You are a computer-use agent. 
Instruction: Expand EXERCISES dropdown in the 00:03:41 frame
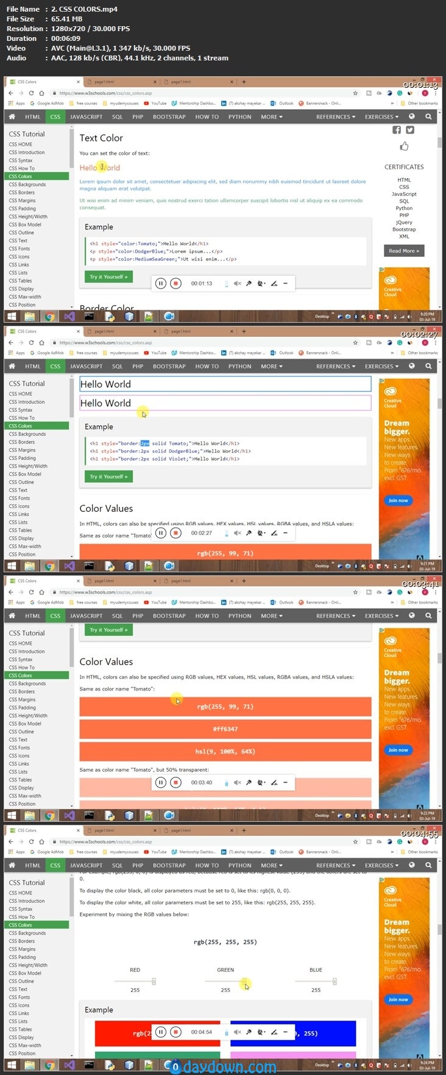(382, 616)
